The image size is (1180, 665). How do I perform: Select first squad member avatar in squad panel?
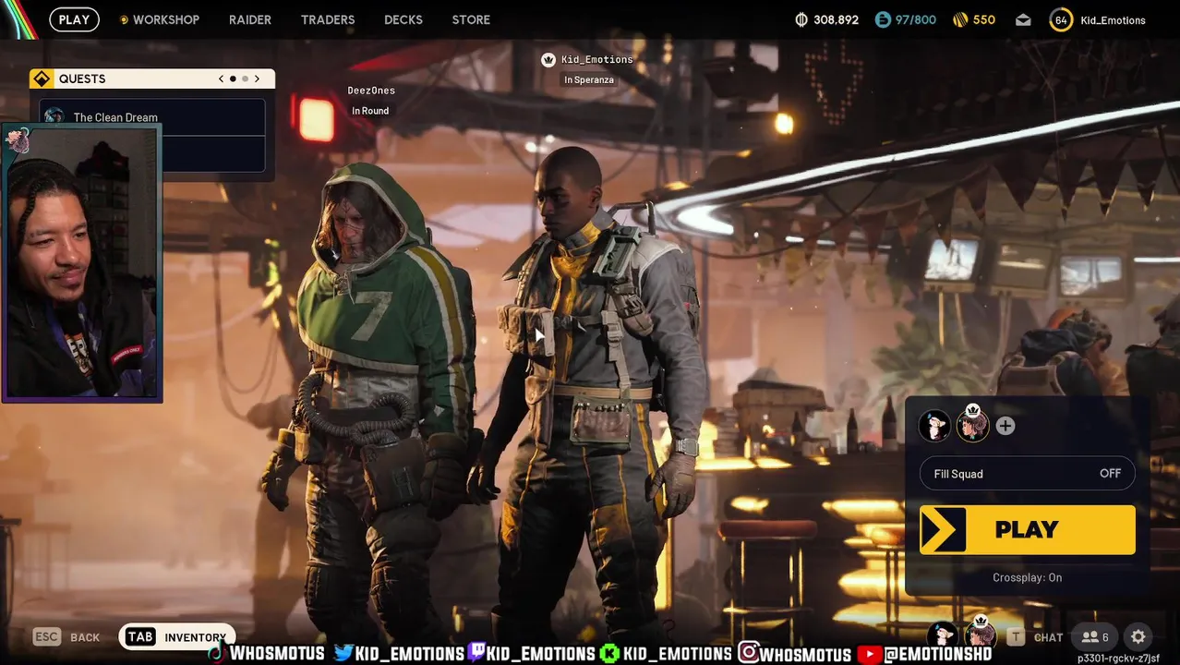click(934, 426)
